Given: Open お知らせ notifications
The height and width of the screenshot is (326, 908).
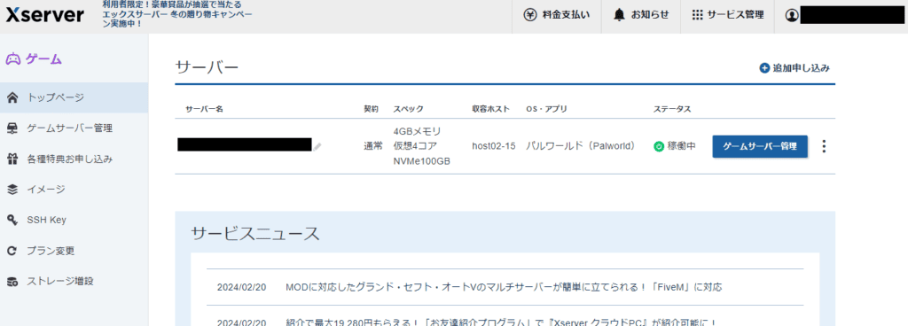Looking at the screenshot, I should pyautogui.click(x=642, y=15).
